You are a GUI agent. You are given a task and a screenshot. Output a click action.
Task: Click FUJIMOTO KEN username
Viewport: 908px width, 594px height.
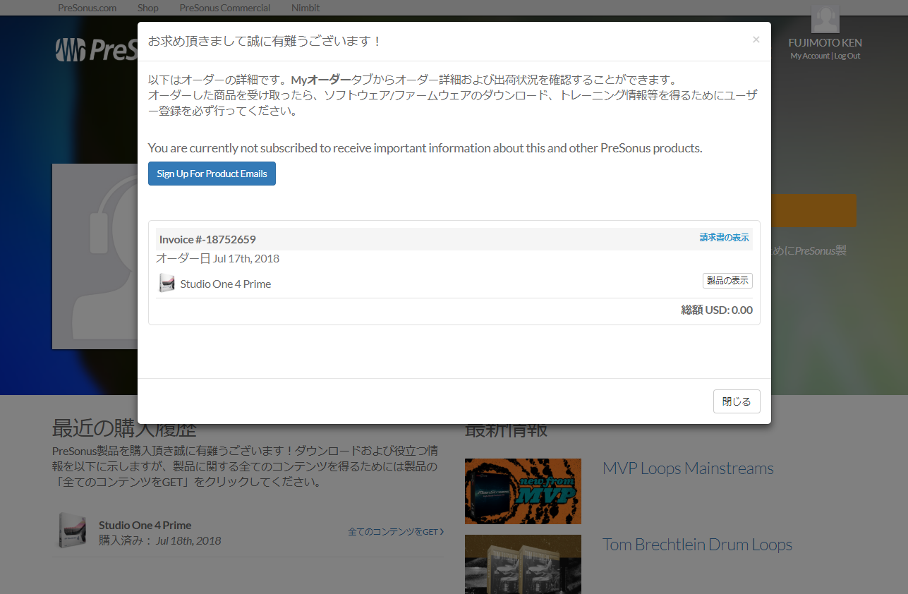pyautogui.click(x=825, y=42)
